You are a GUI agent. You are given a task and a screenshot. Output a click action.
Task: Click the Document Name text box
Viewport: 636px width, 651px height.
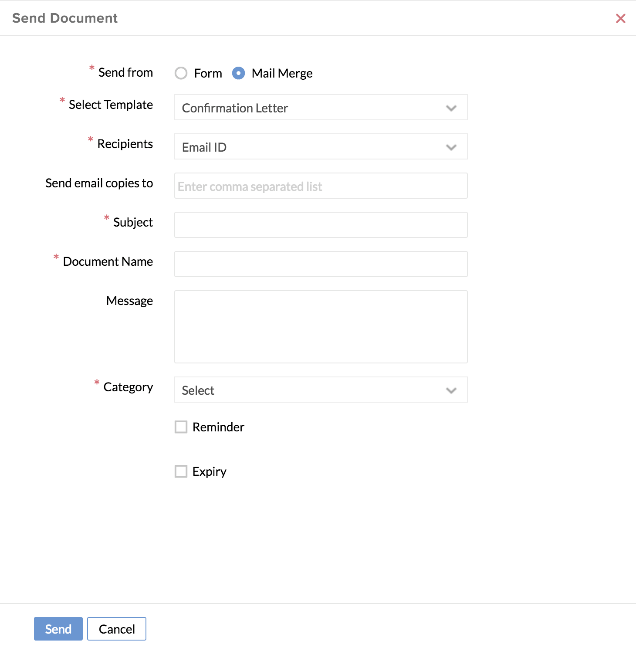pyautogui.click(x=321, y=264)
